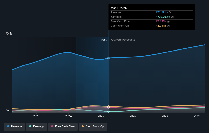Toggle the Cash From Op legend button
This screenshot has width=209, height=133.
tap(93, 127)
